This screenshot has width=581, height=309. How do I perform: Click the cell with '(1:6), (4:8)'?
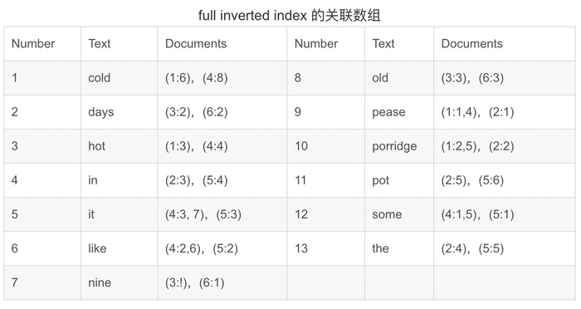[222, 78]
